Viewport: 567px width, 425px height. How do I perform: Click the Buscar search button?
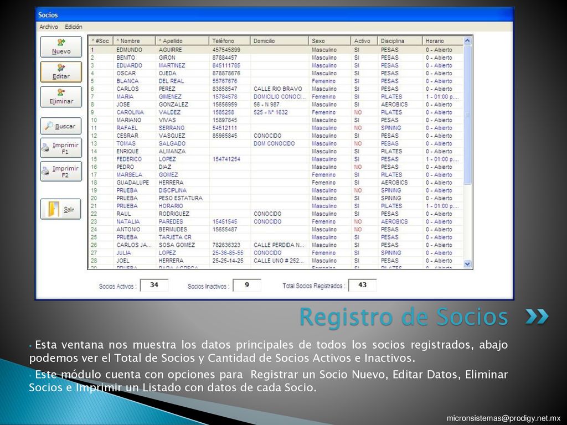coord(61,126)
